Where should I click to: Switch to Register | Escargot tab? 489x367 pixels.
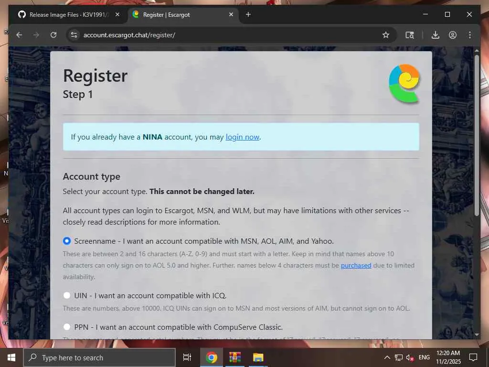[x=183, y=15]
